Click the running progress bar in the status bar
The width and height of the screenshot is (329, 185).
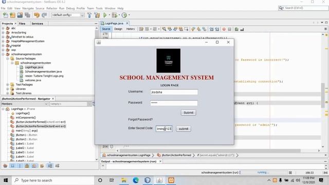coord(264,173)
